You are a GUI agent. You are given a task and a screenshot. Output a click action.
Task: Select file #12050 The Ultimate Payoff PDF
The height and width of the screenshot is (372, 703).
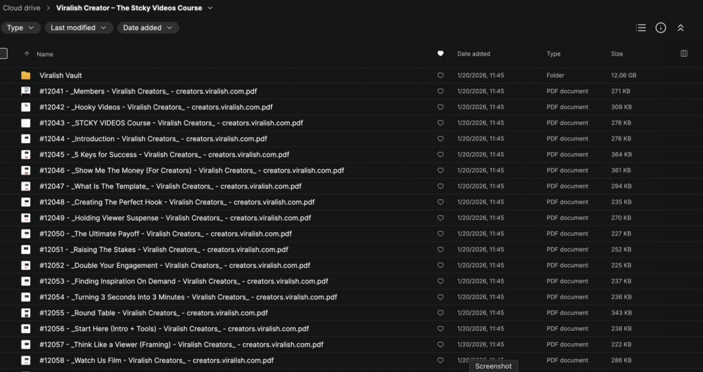pyautogui.click(x=165, y=234)
